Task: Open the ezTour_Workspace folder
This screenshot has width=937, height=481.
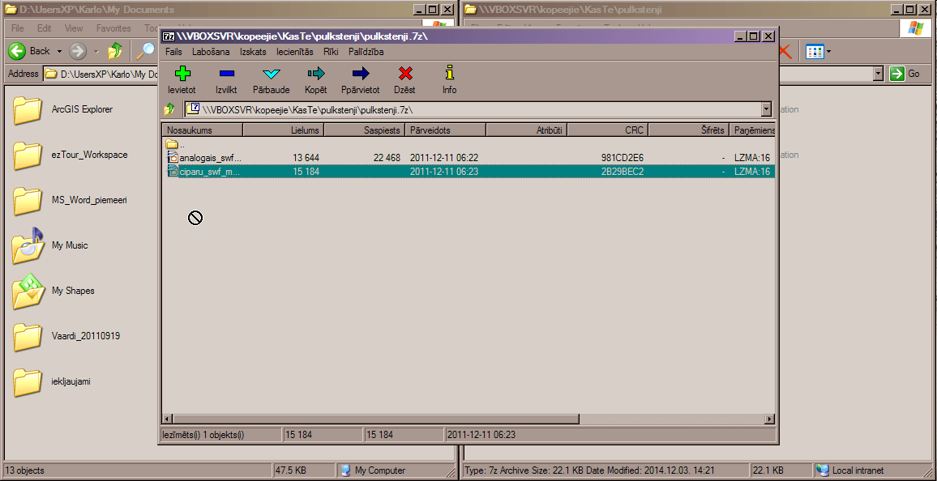Action: (28, 155)
